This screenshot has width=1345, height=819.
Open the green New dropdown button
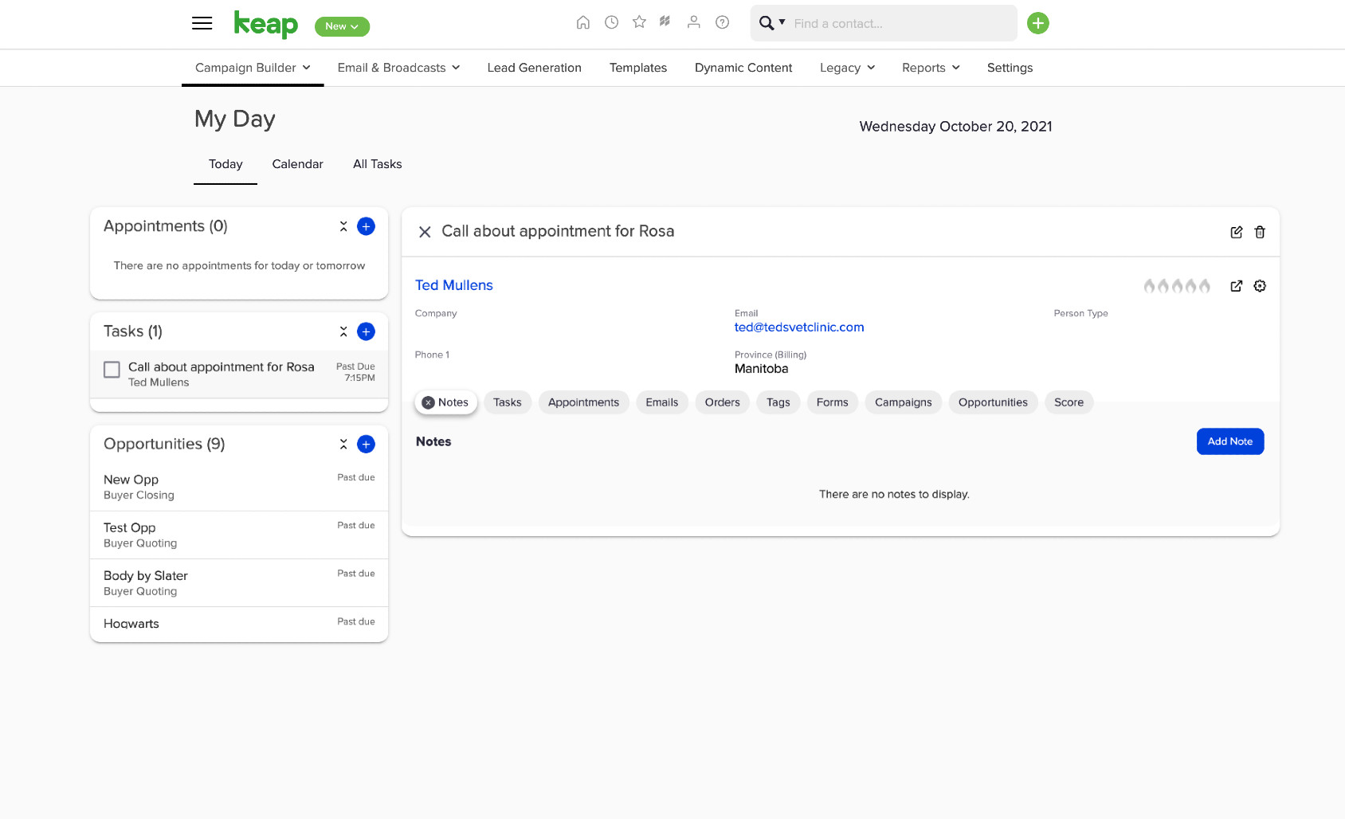[342, 26]
